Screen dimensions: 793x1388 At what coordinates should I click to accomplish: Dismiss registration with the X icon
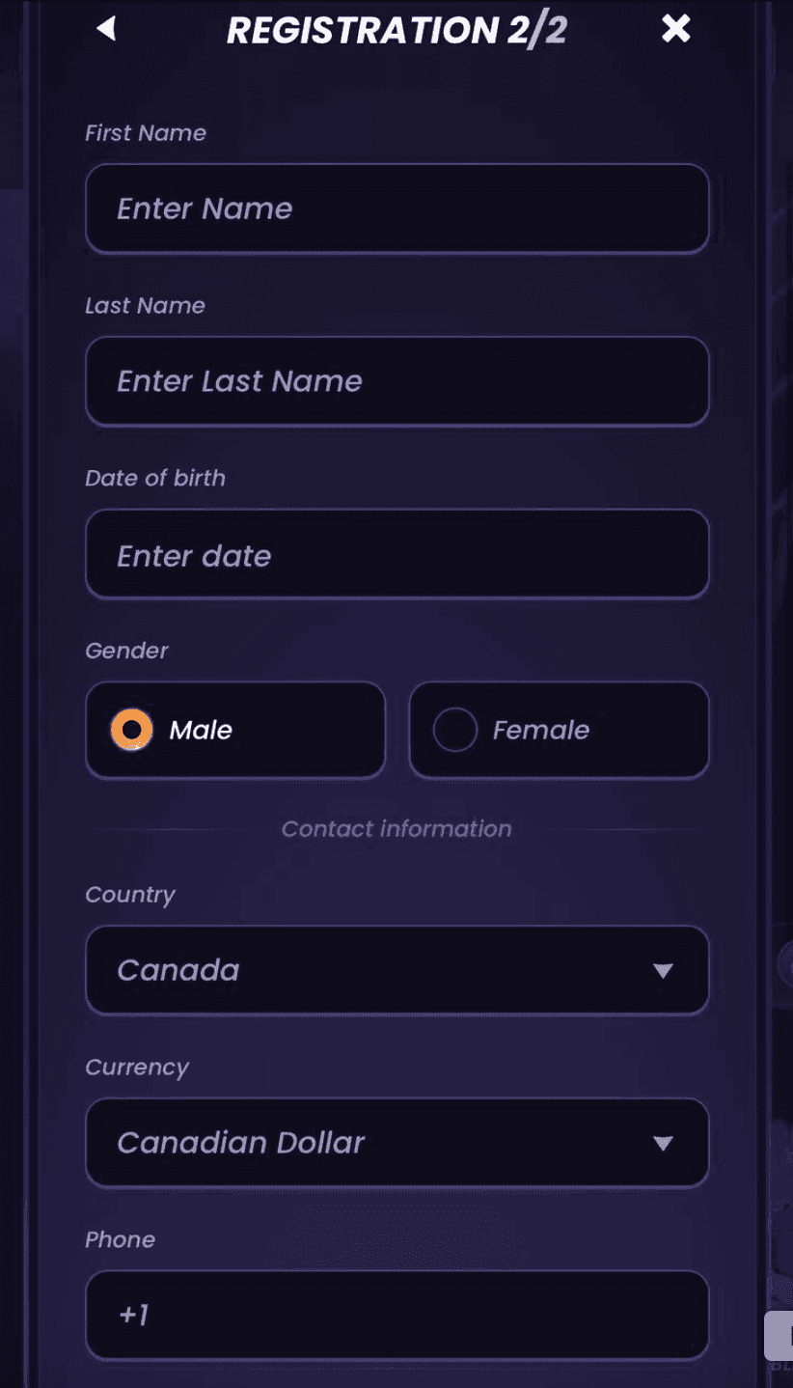pos(675,29)
